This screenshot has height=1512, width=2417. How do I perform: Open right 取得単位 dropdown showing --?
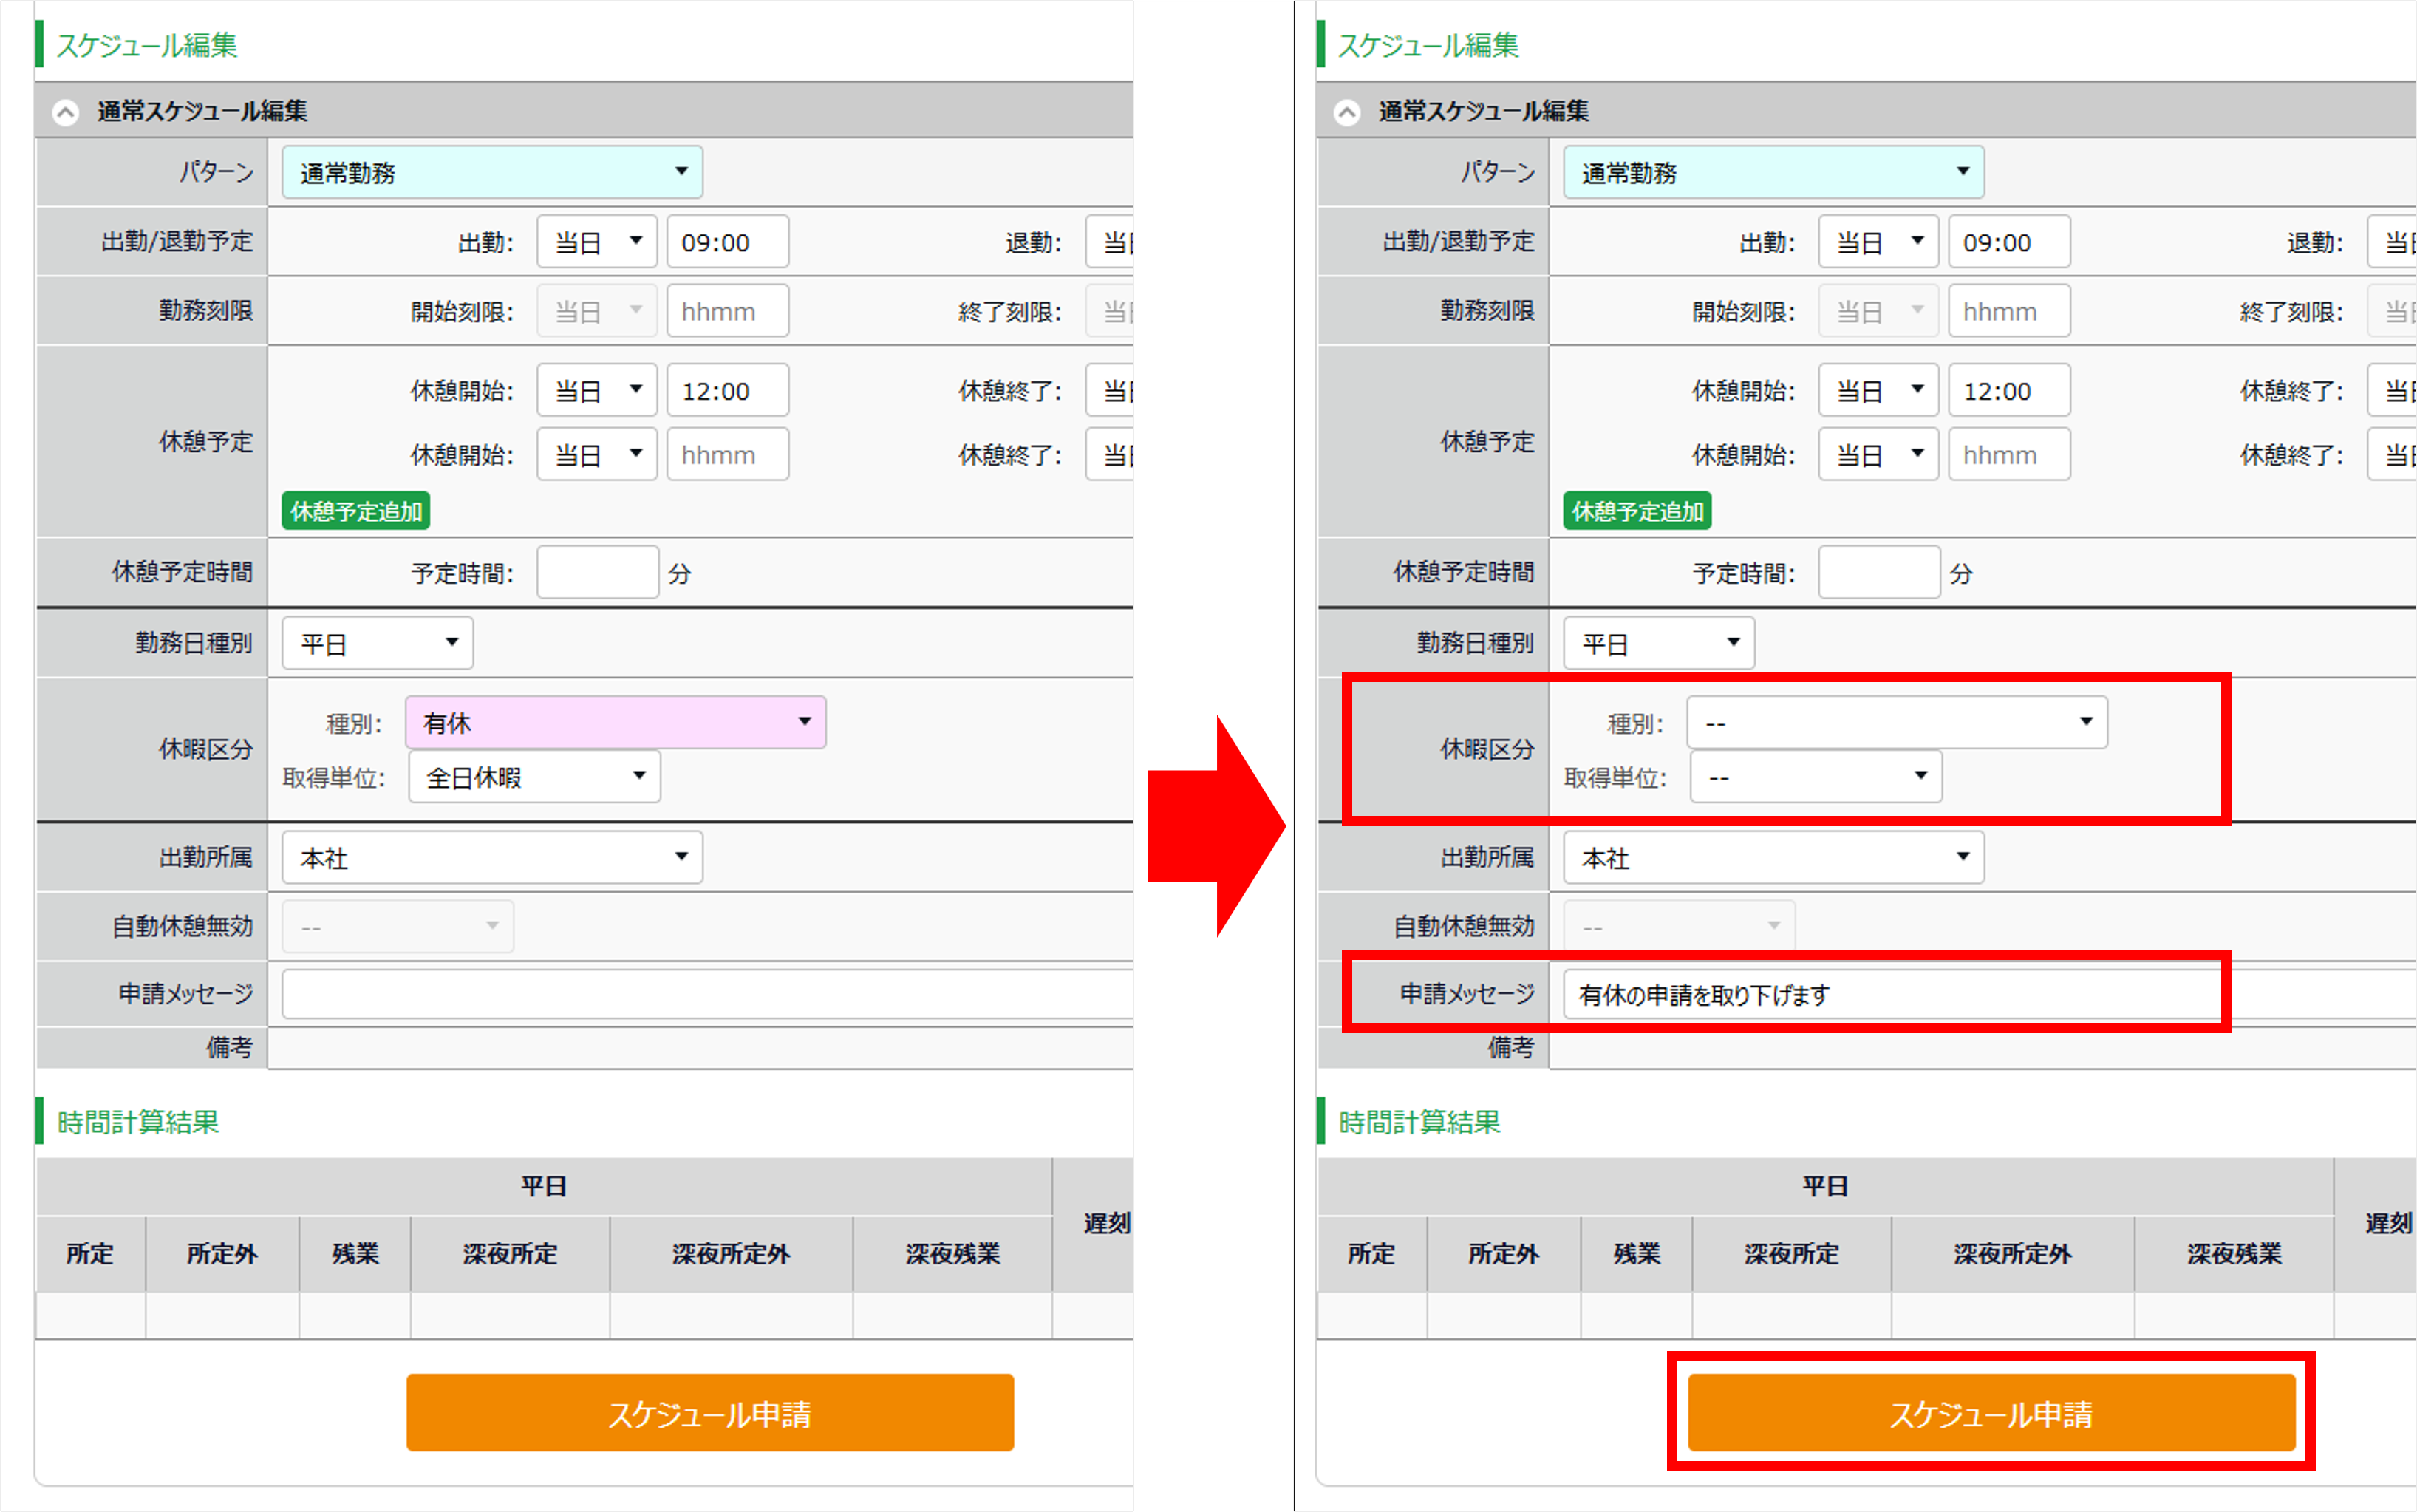[x=1816, y=777]
